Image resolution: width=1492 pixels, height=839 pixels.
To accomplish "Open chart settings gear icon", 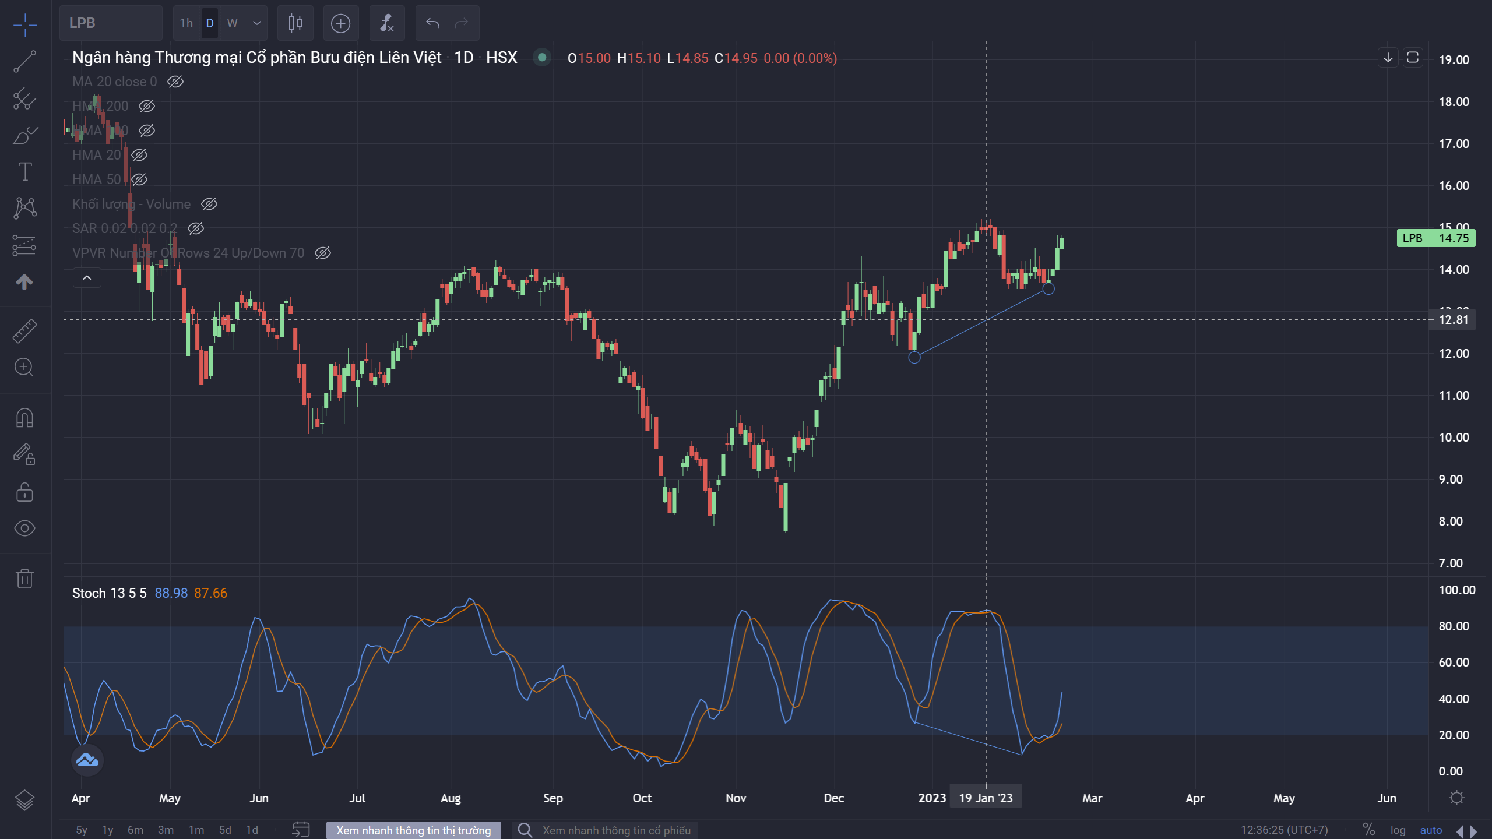I will click(1457, 798).
